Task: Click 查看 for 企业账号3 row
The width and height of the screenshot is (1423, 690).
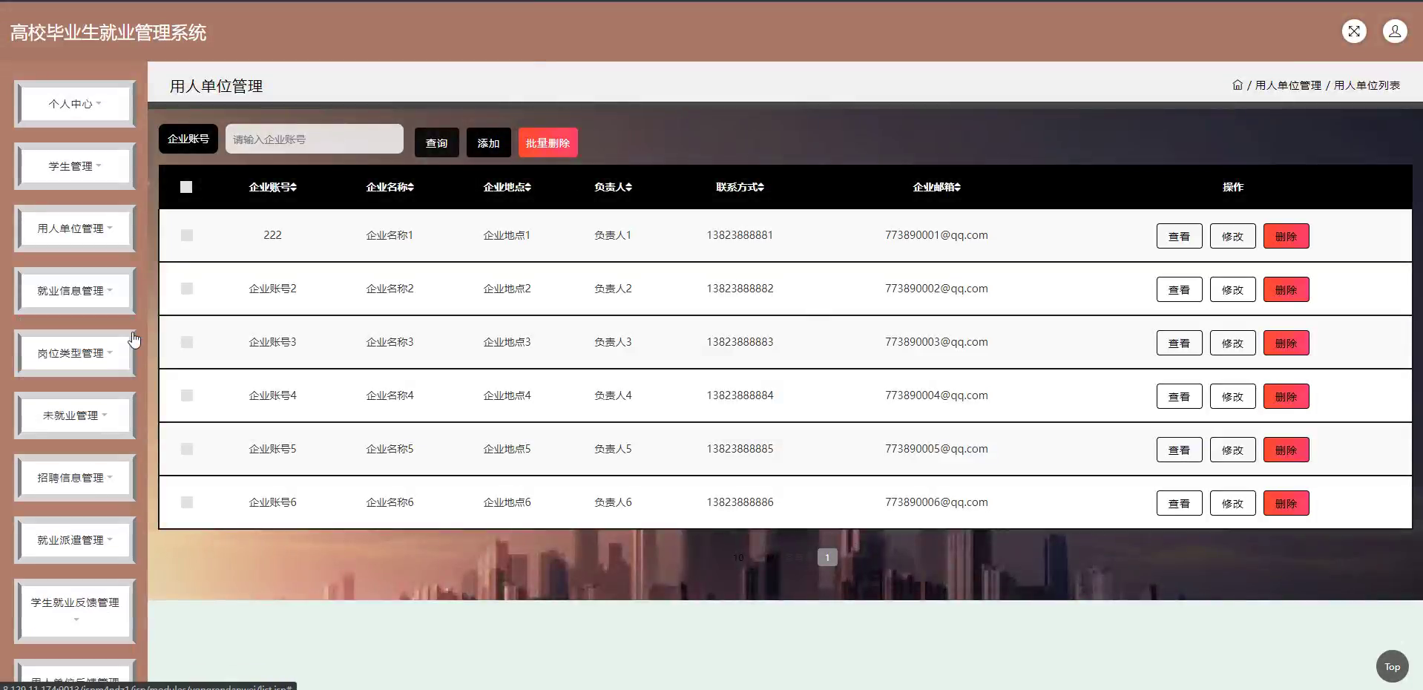Action: pyautogui.click(x=1179, y=343)
